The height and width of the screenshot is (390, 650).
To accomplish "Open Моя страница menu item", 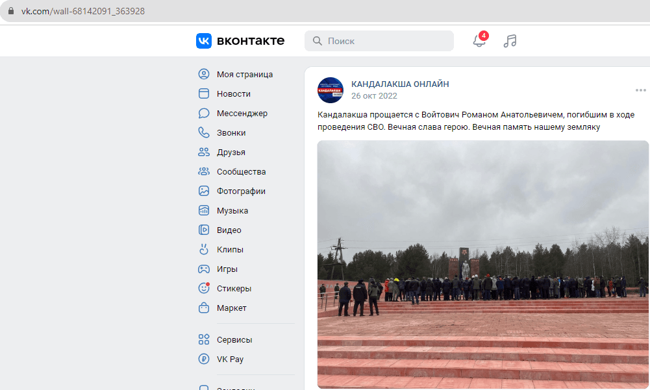I will [246, 74].
